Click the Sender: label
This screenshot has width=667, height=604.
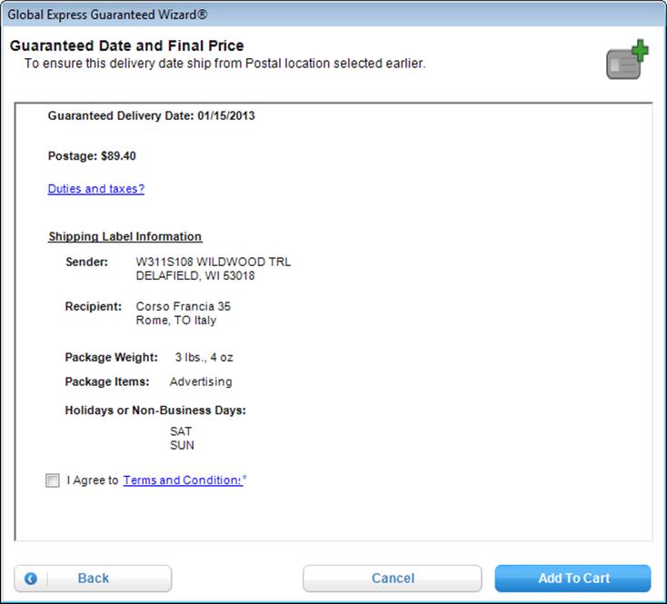click(86, 262)
